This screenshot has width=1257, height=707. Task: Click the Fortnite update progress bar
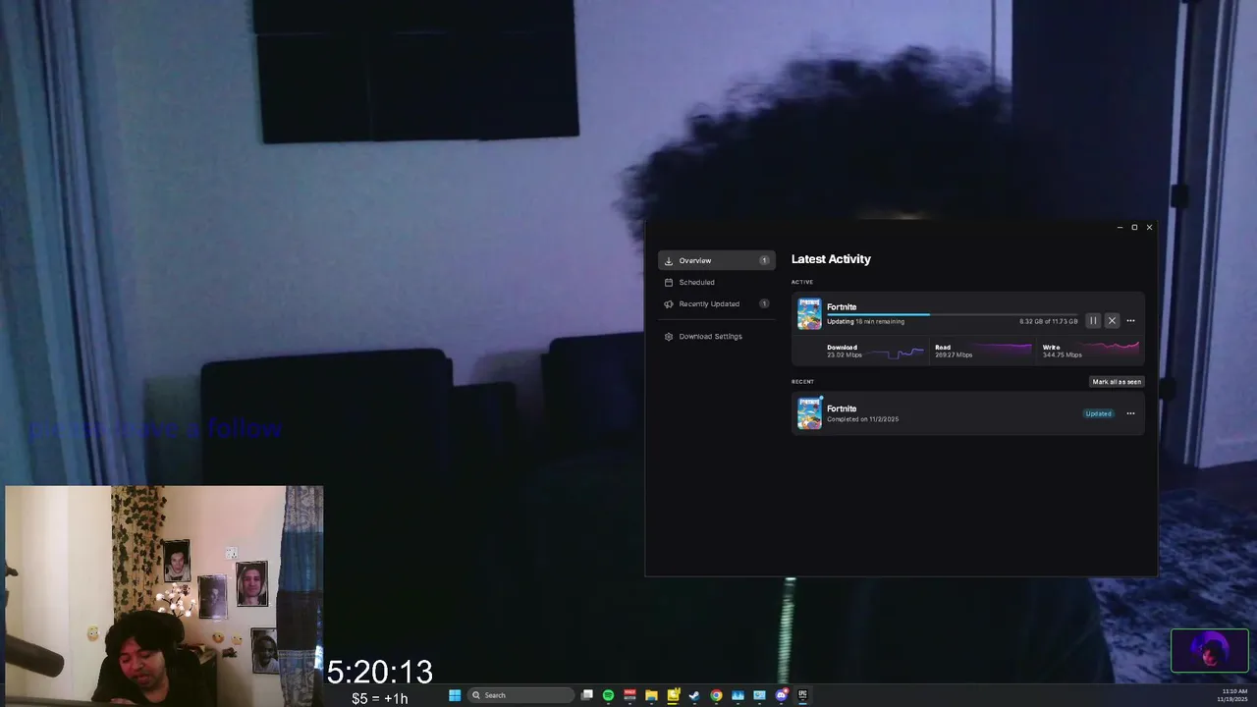click(952, 314)
